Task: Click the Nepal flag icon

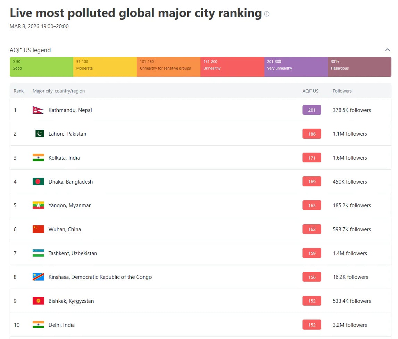Action: tap(38, 110)
